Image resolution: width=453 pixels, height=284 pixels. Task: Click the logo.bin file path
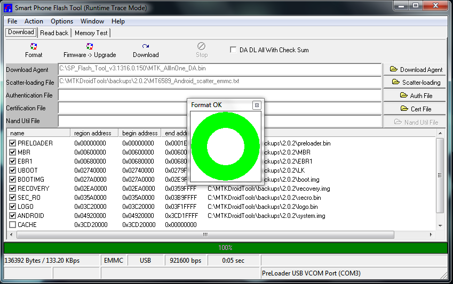[x=263, y=207]
